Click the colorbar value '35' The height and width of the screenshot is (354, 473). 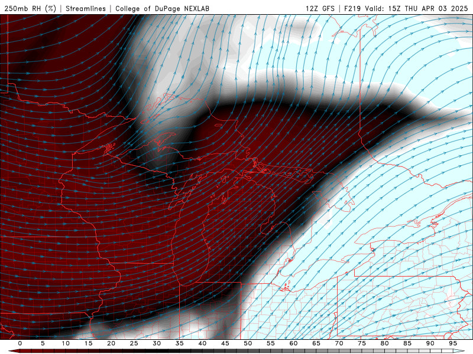click(x=180, y=343)
